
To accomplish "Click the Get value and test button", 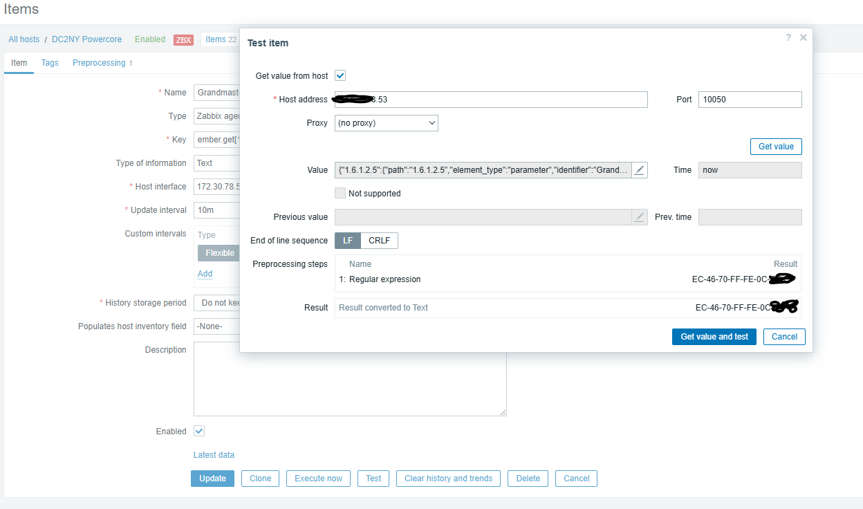I will [714, 337].
